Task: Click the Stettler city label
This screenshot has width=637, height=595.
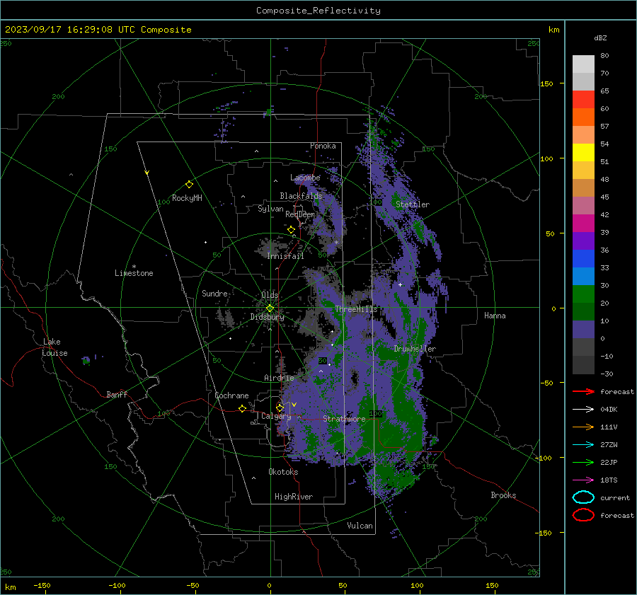Action: pos(413,204)
